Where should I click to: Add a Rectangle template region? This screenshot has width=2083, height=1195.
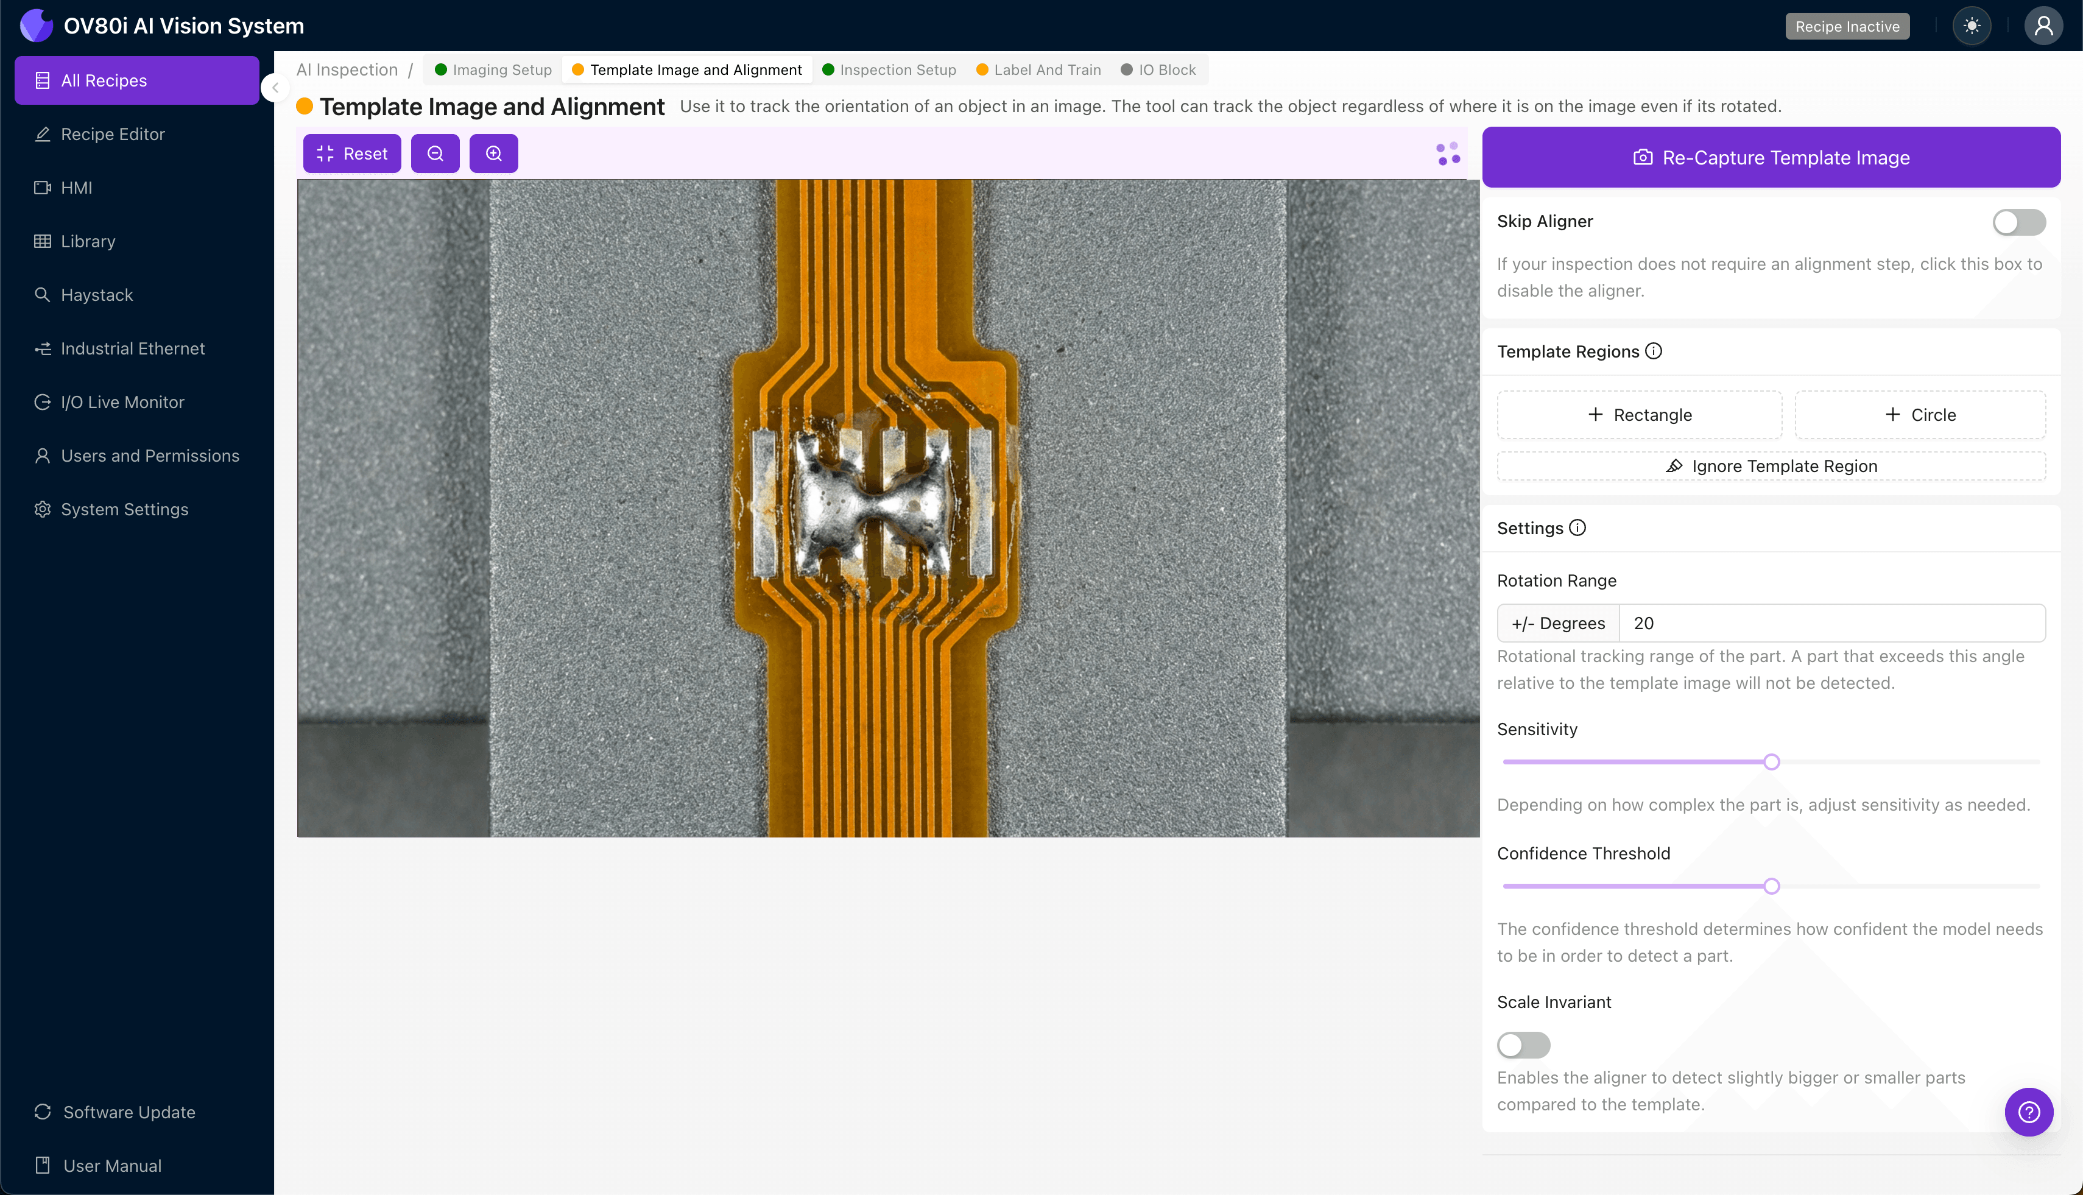1639,415
